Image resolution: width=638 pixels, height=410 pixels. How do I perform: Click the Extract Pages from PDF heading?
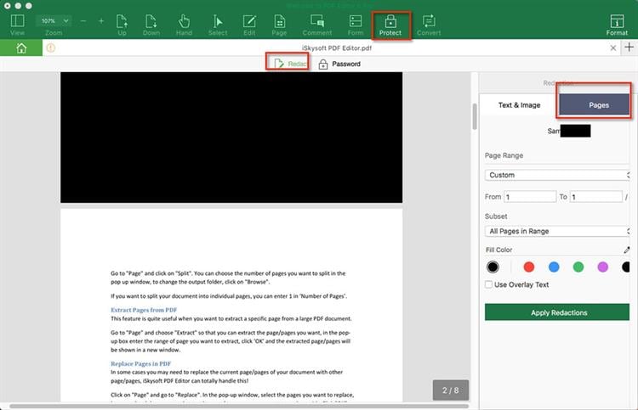coord(144,310)
